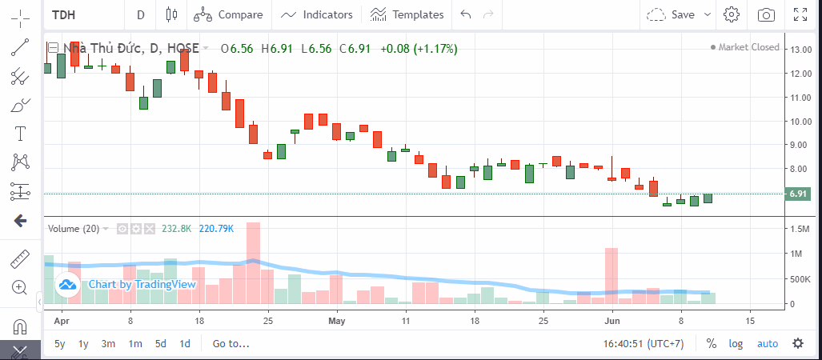Toggle auto scale
Screen dimensions: 822x360
(767, 344)
